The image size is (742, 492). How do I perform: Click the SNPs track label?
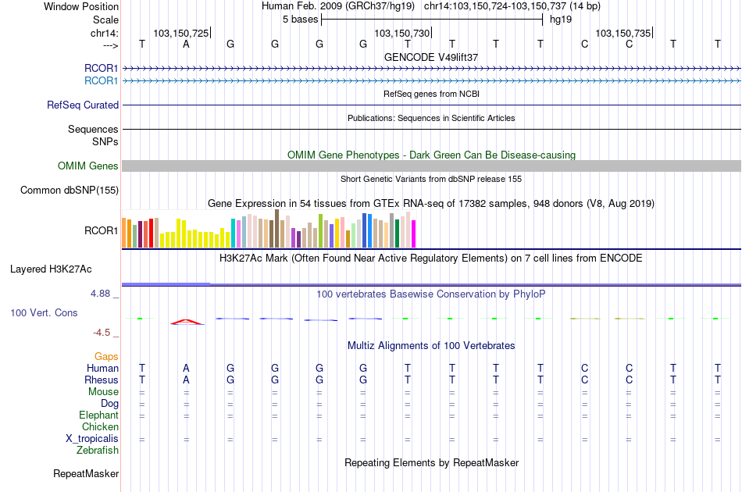105,141
